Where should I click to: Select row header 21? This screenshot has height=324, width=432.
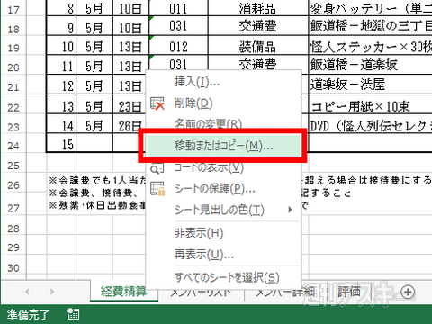pyautogui.click(x=13, y=87)
